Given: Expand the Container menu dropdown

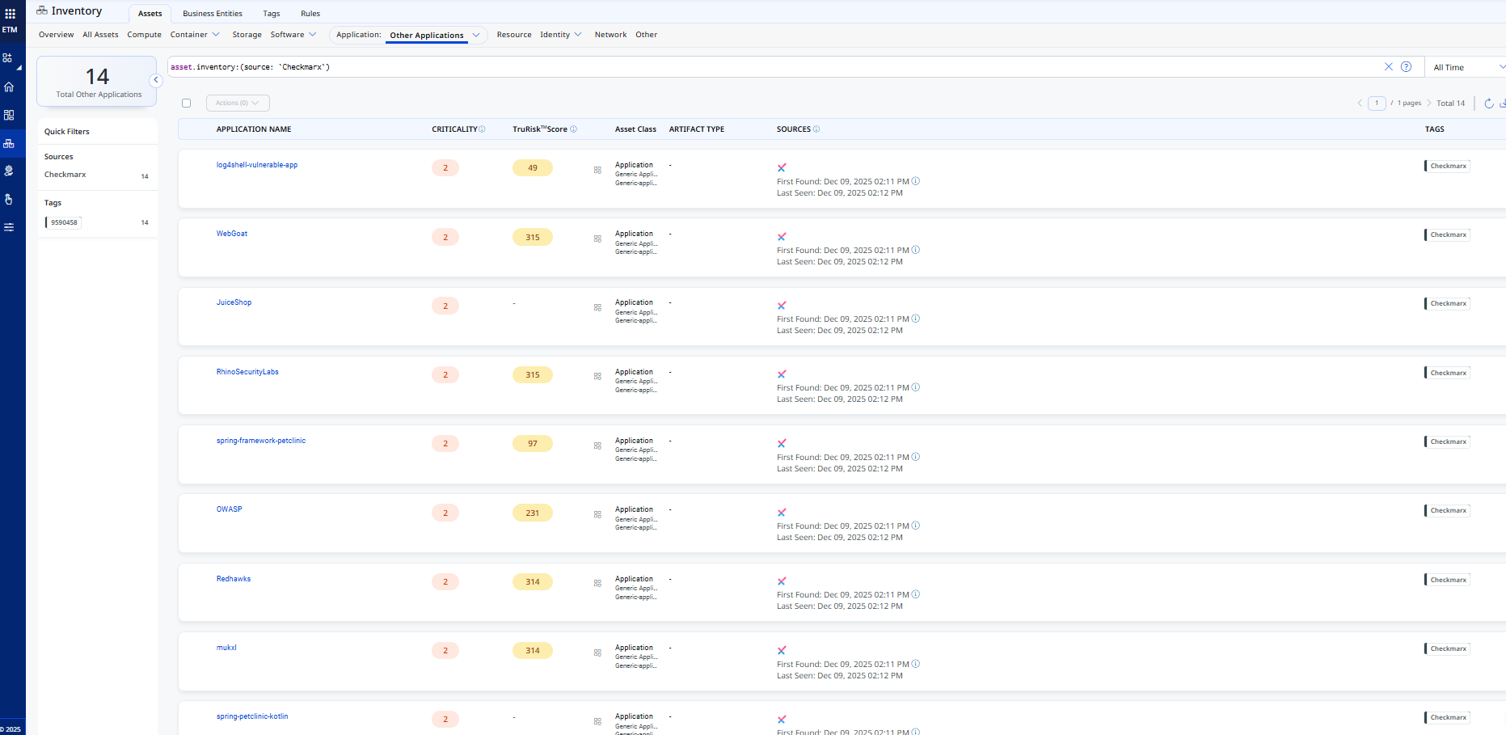Looking at the screenshot, I should pyautogui.click(x=194, y=35).
